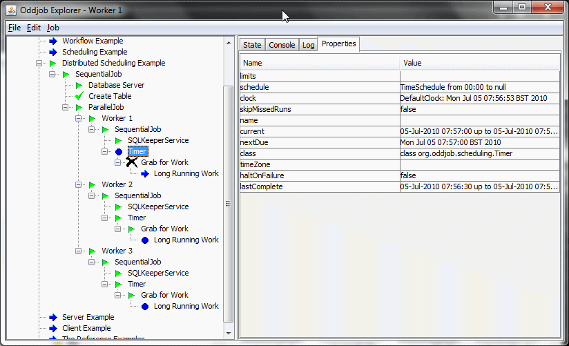Image resolution: width=569 pixels, height=346 pixels.
Task: Click the blue arrow icon beside Scheduling Example
Action: click(x=53, y=52)
